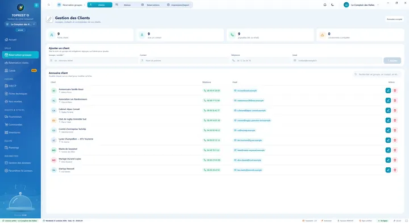Click email chip of Club de rugby Grenoble Sud
The height and width of the screenshot is (223, 409).
click(x=252, y=121)
